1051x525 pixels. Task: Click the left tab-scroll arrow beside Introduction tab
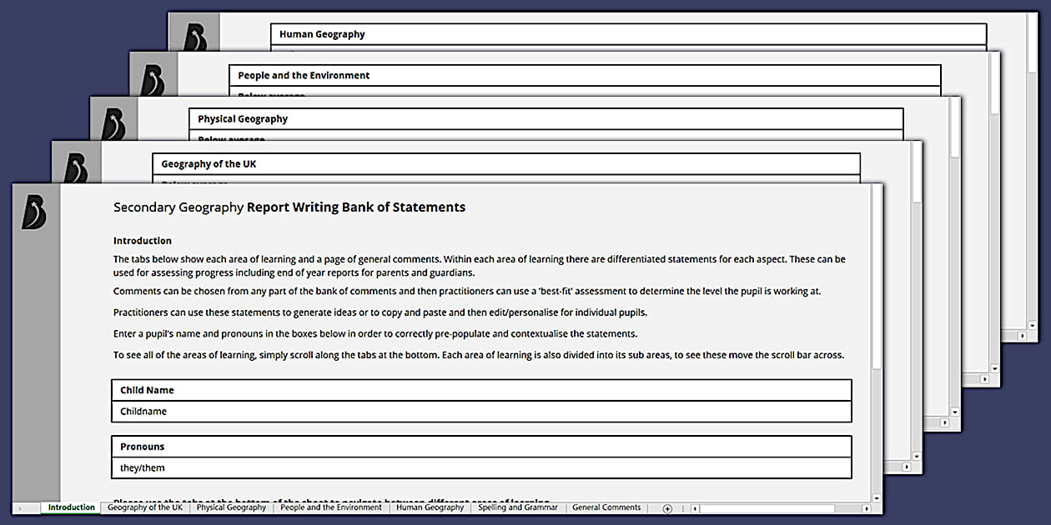tap(21, 507)
